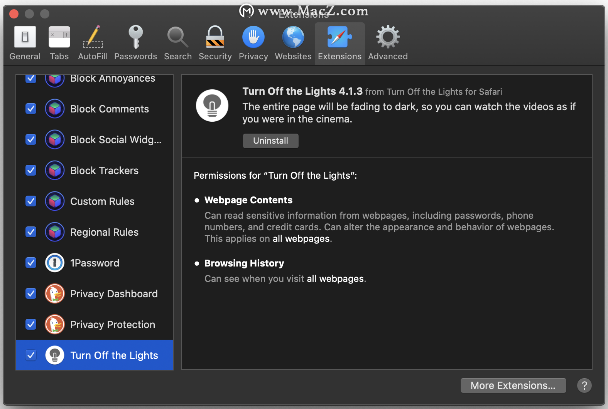Click the Custom Rules extension icon
608x409 pixels.
click(x=55, y=201)
